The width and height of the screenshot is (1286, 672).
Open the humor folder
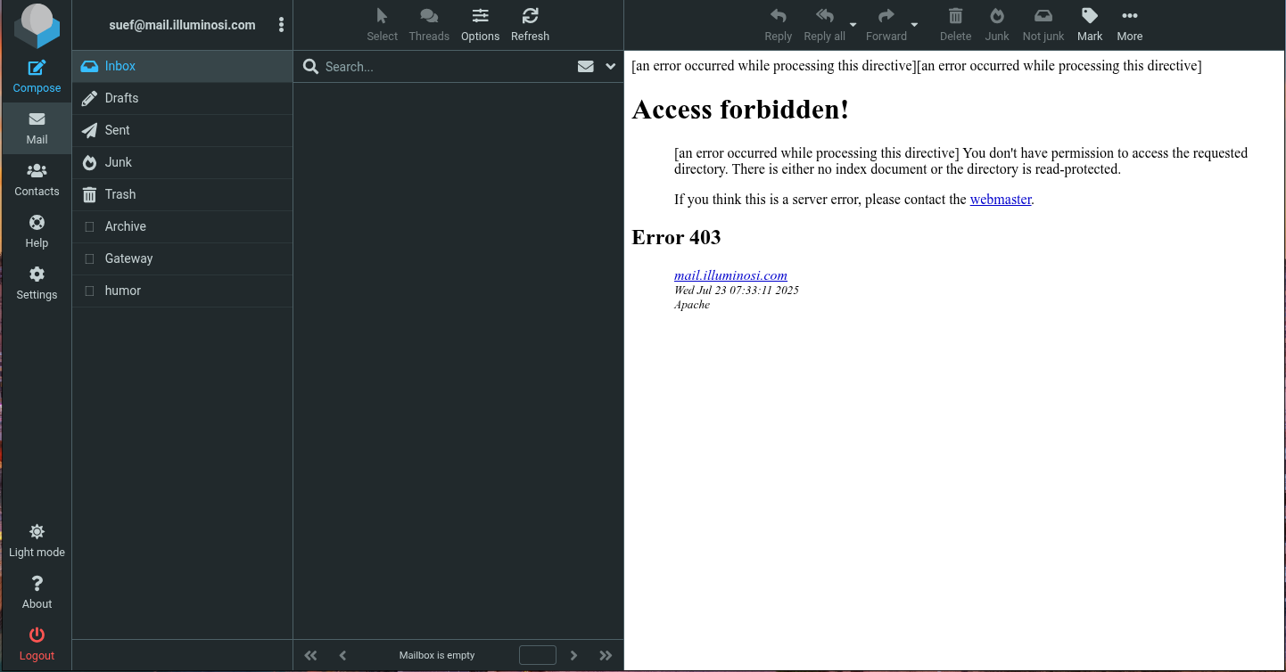182,291
